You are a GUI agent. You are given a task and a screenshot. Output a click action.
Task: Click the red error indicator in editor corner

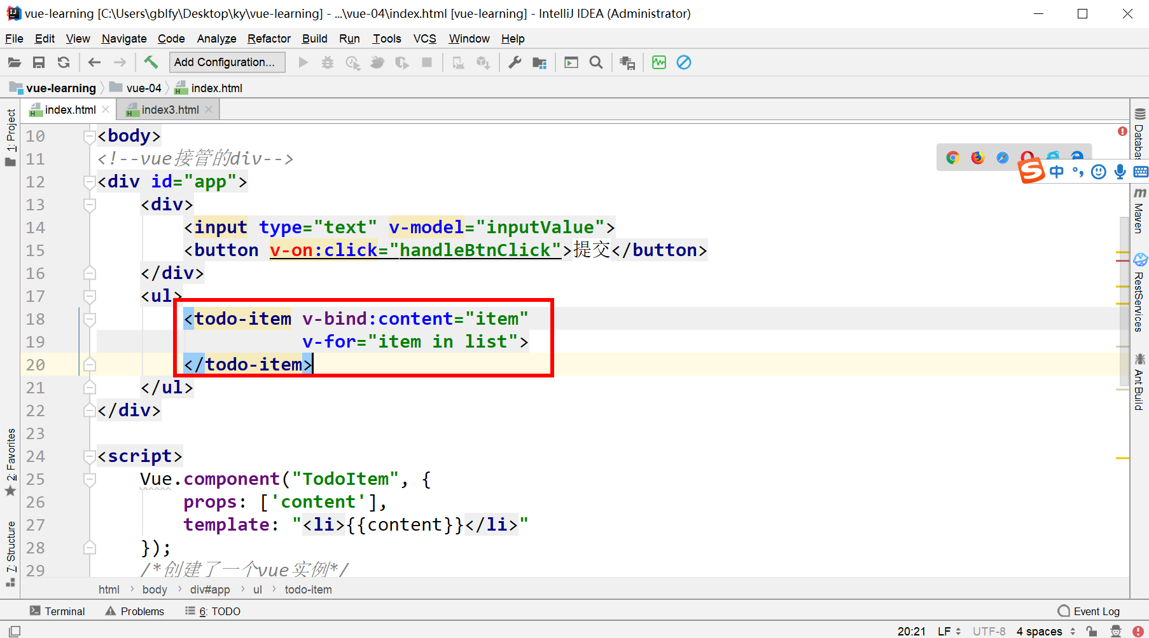(x=1122, y=132)
